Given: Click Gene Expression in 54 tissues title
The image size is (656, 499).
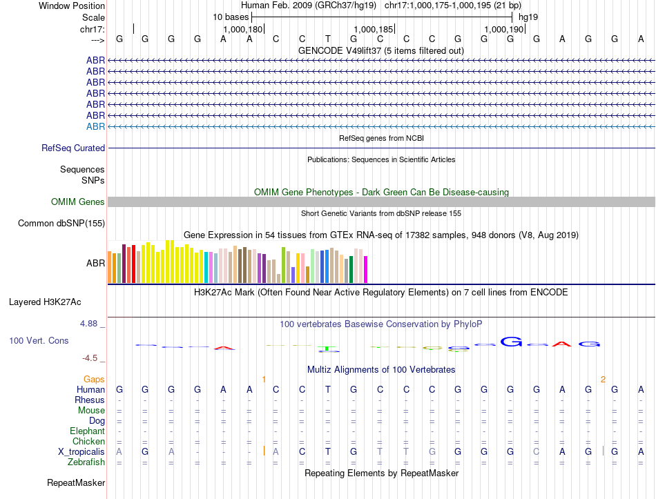Looking at the screenshot, I should click(381, 235).
